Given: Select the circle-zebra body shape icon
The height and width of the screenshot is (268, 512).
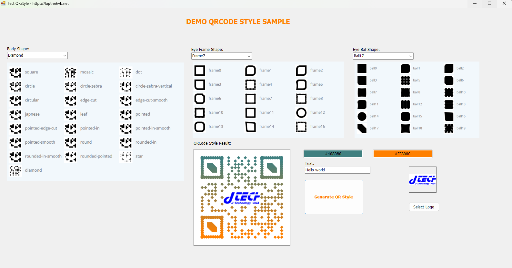Looking at the screenshot, I should (x=70, y=86).
